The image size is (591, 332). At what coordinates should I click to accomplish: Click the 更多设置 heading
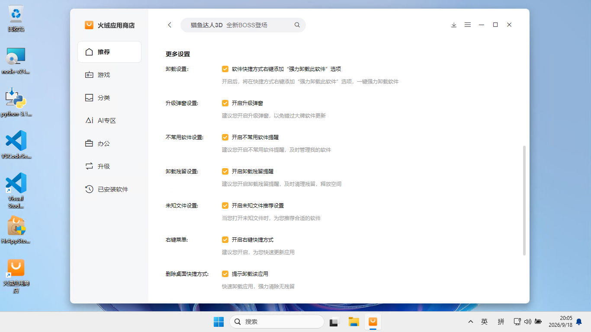pyautogui.click(x=178, y=54)
